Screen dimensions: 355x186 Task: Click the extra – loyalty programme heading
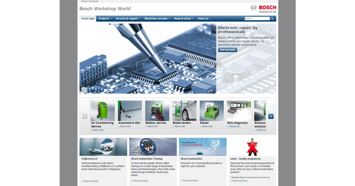pyautogui.click(x=246, y=159)
